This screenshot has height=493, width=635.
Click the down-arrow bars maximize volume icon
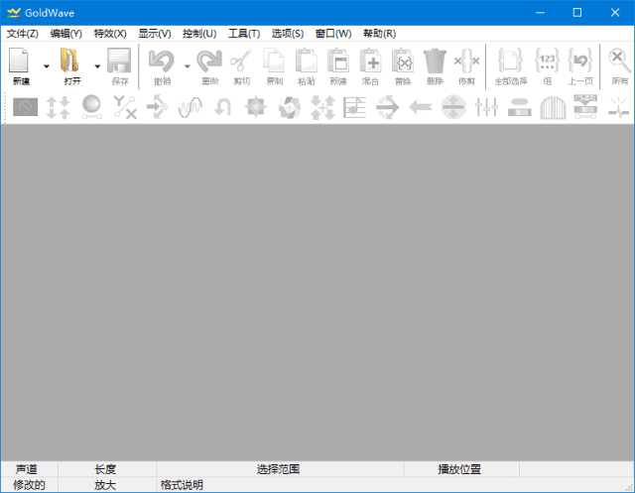[x=585, y=107]
